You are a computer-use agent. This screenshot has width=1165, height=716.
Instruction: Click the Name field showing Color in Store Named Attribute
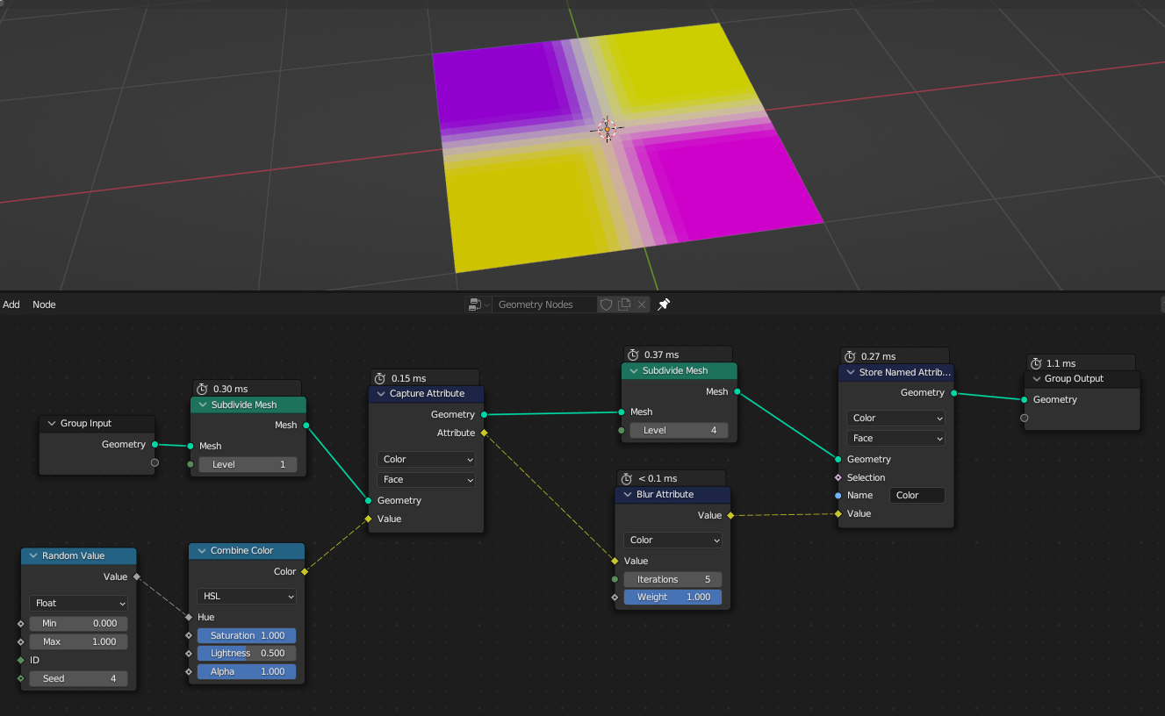tap(917, 495)
